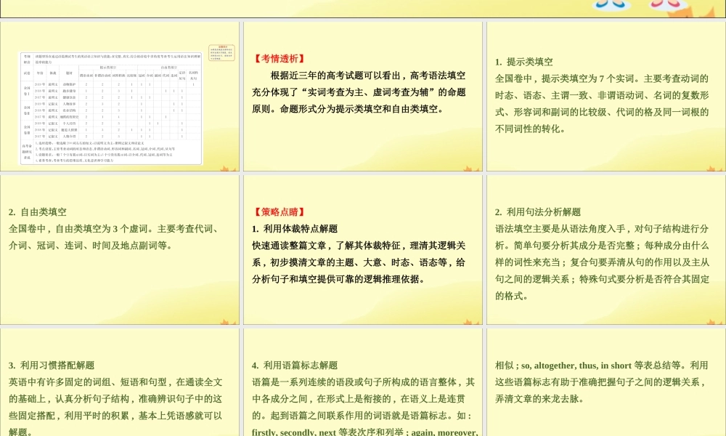Open the slide titled 2. 利用句法分析解题
Screen dimensions: 726x436
(x=606, y=250)
